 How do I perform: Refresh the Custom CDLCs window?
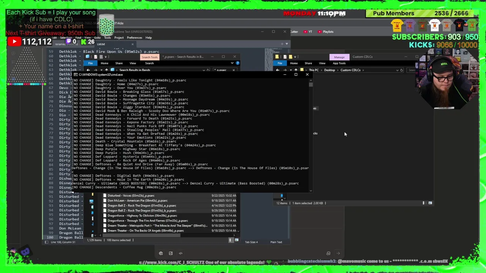tap(402, 70)
